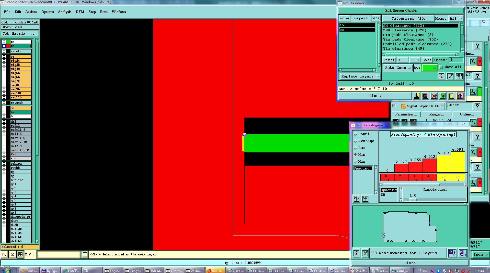Click layer list scroll down arrow
Screen dimensions: 490x273
coord(37,241)
